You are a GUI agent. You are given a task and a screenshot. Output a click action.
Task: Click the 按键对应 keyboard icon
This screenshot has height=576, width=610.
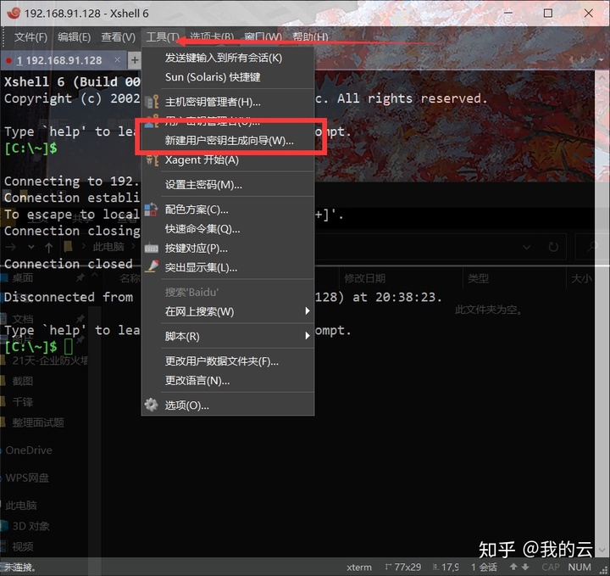(152, 248)
